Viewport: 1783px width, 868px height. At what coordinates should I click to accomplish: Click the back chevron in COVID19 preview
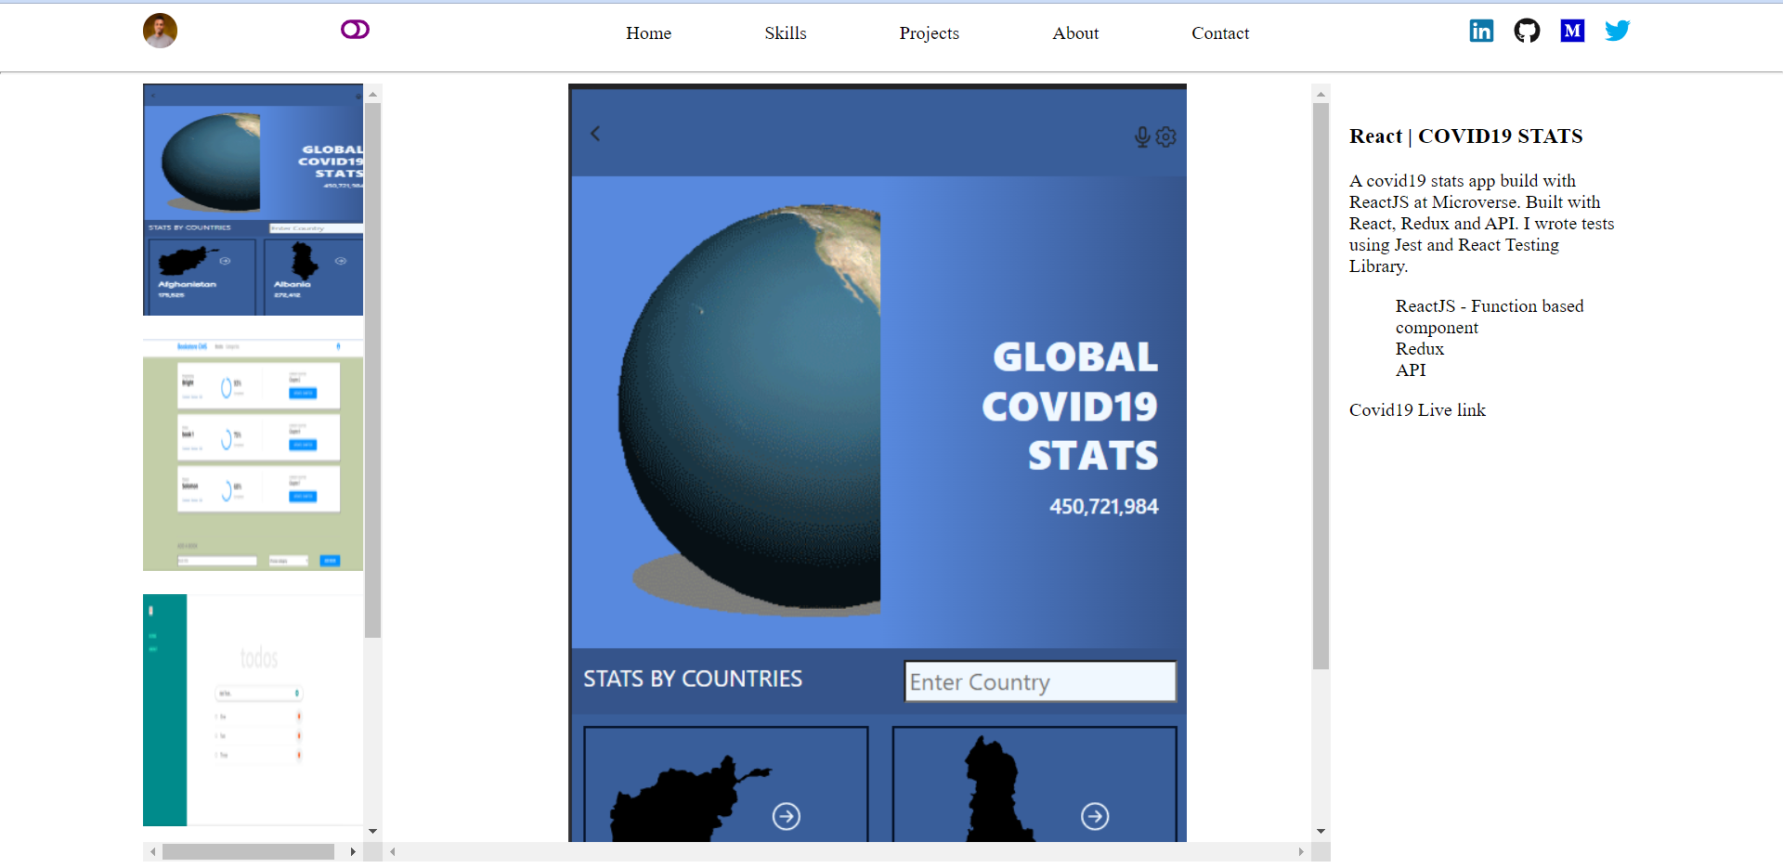point(595,134)
